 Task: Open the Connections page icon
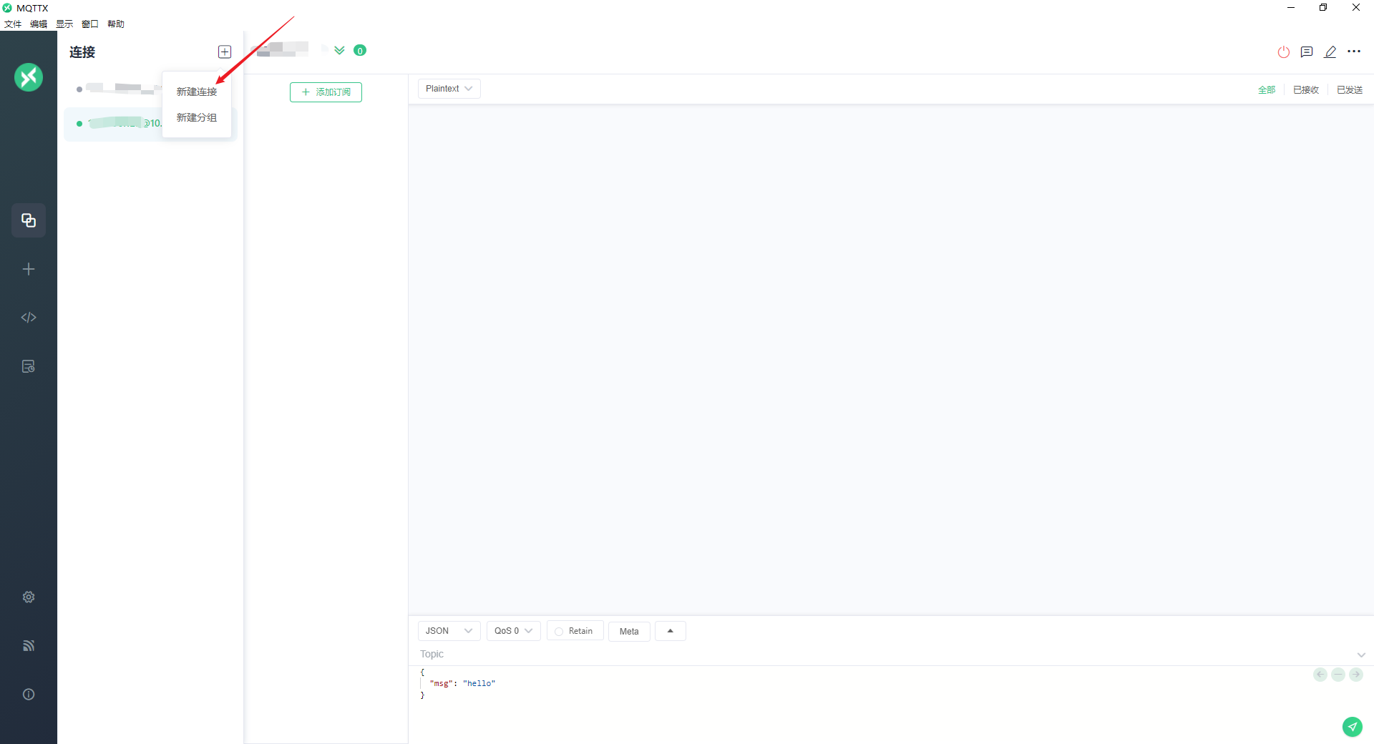(29, 220)
